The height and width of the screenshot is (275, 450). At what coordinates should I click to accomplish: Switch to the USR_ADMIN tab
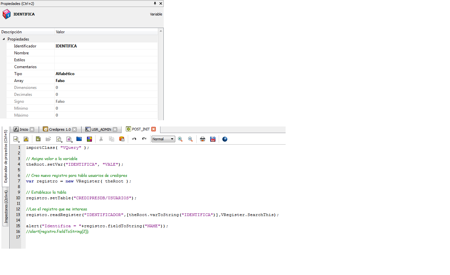(x=101, y=129)
